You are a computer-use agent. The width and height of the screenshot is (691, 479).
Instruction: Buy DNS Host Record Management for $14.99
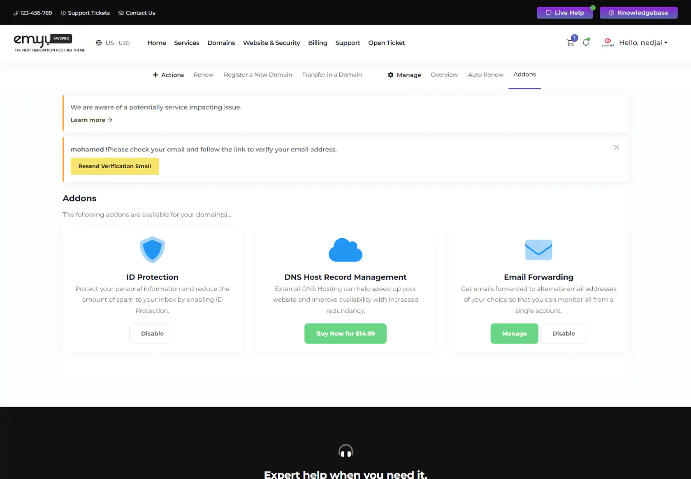point(345,334)
